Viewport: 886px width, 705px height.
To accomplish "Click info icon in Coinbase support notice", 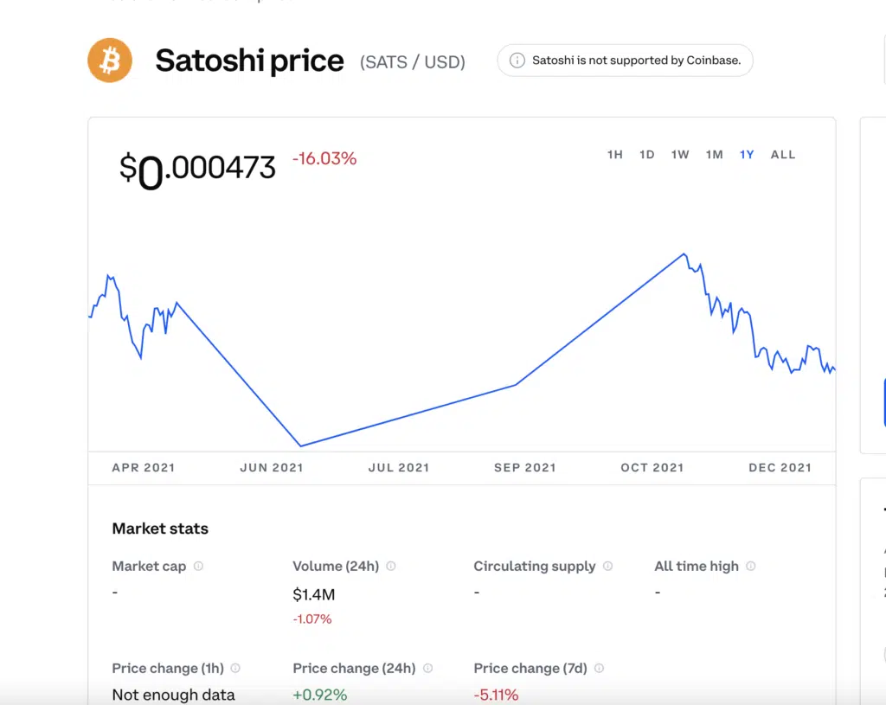I will [517, 61].
